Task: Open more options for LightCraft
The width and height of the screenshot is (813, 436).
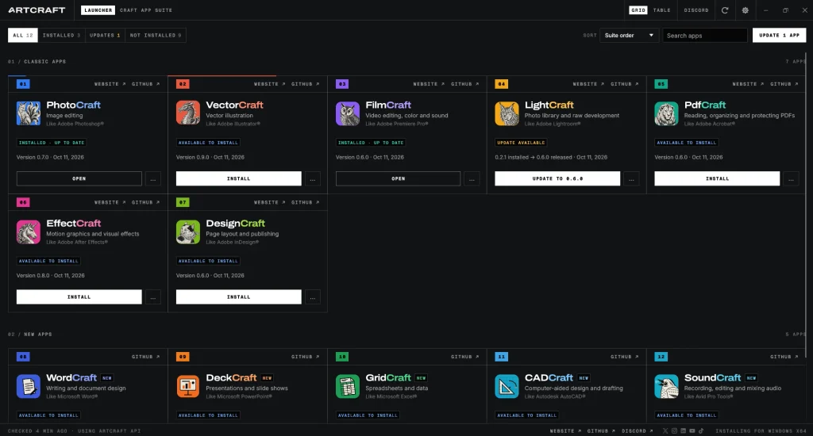Action: pos(631,178)
